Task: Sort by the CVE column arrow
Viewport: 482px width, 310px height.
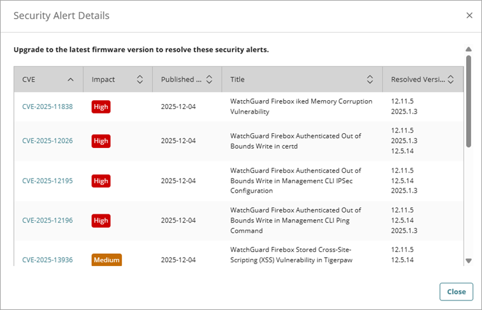Action: pyautogui.click(x=70, y=80)
